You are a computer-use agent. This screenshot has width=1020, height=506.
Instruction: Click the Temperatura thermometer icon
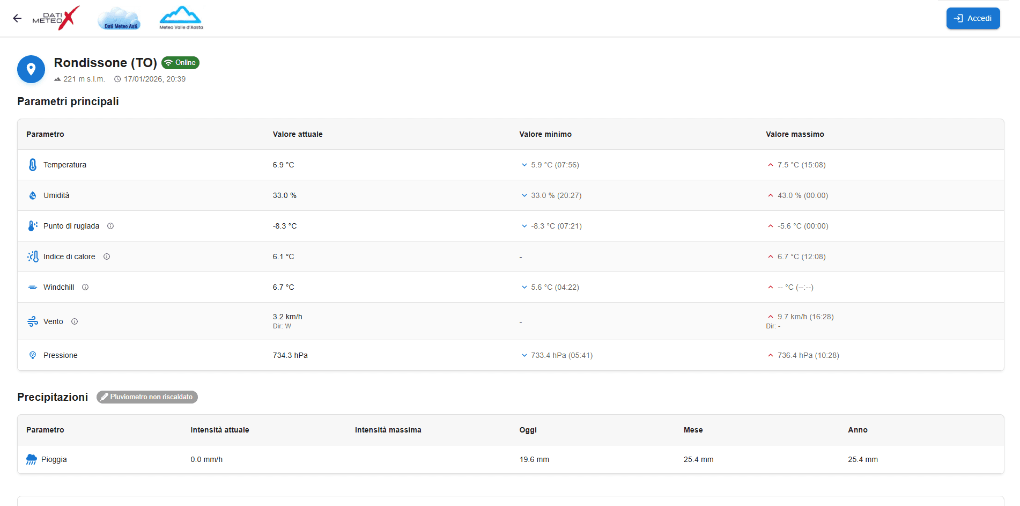click(33, 165)
